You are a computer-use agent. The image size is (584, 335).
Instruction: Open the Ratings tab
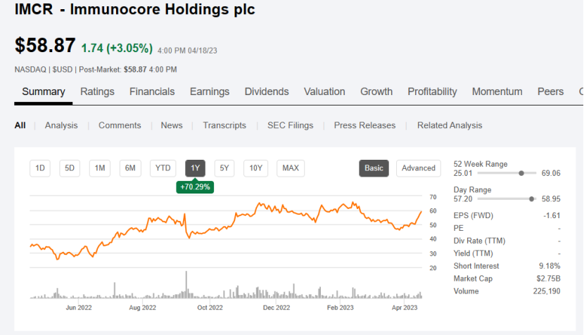(x=97, y=91)
